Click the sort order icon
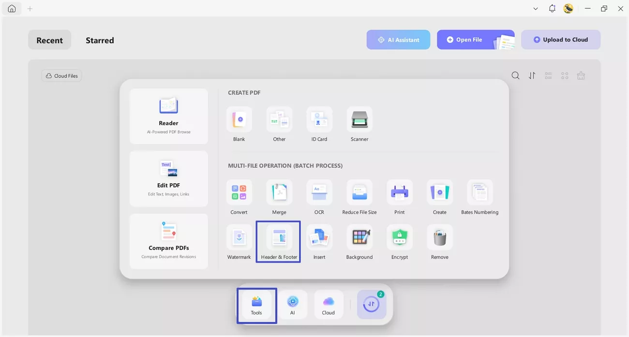Image resolution: width=629 pixels, height=337 pixels. (532, 75)
